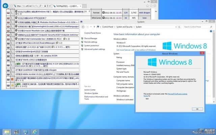
Task: Go back in Internet Explorer
Action: [5, 6]
